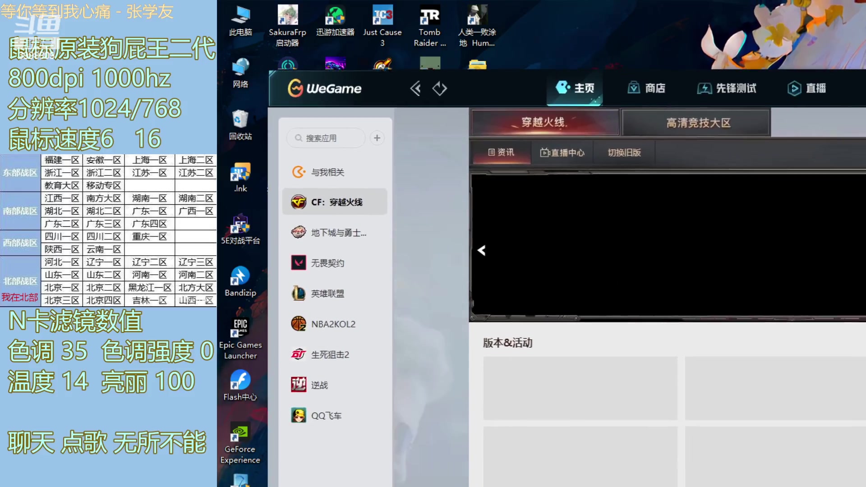Open the 商店 tab in WeGame
Viewport: 866px width, 487px height.
pos(646,88)
